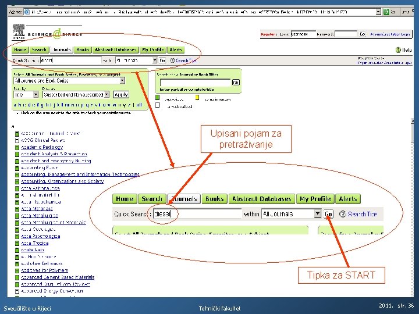Click the icon next to Acta Tropica
This screenshot has width=419, height=314.
click(17, 243)
